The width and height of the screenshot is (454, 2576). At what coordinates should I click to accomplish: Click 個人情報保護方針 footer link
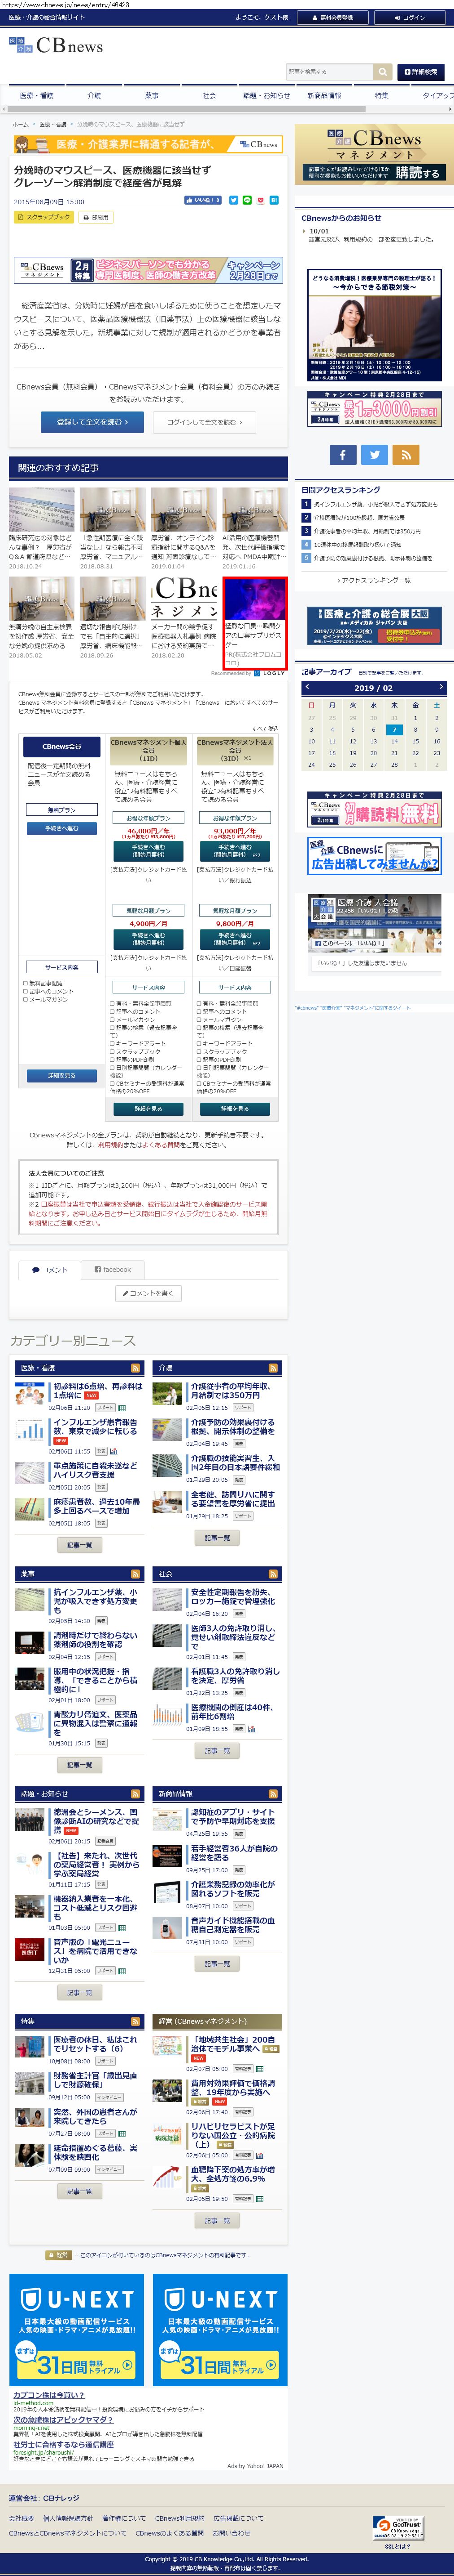tap(68, 2518)
